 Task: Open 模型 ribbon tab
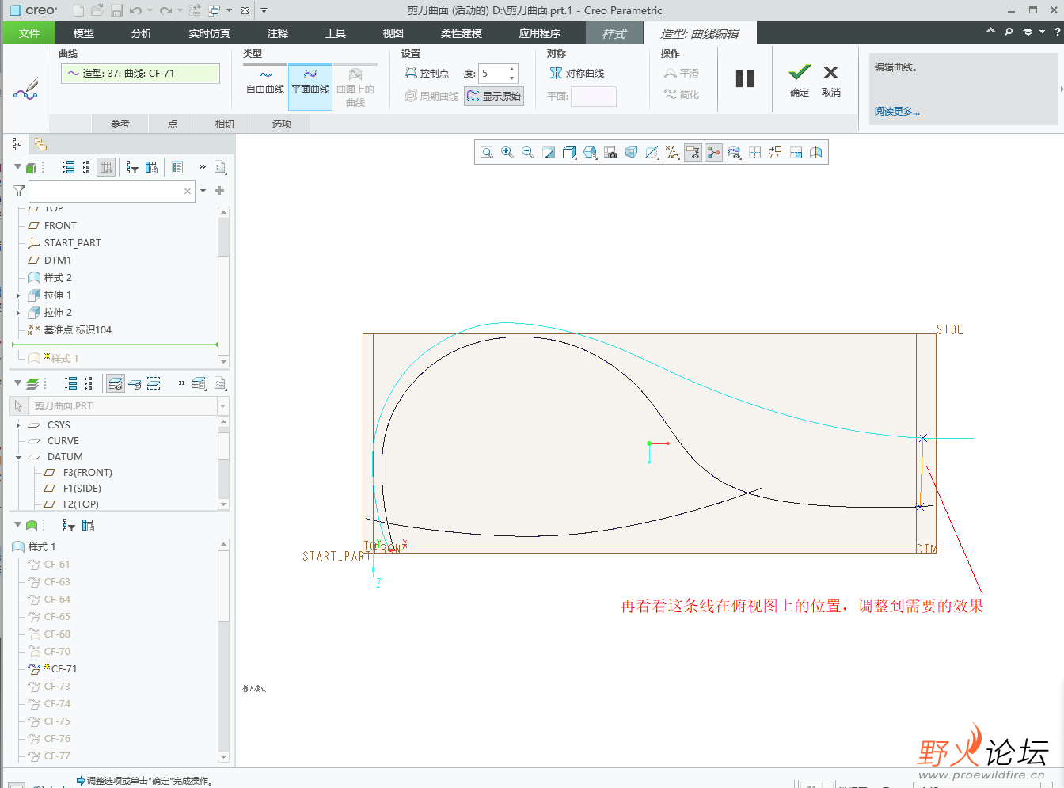coord(84,33)
